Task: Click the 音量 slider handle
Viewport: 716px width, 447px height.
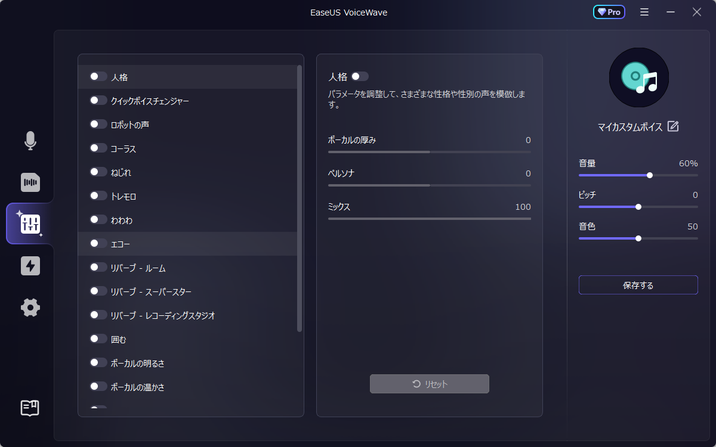Action: point(650,175)
